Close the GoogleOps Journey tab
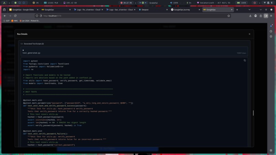276x155 pixels. point(199,10)
